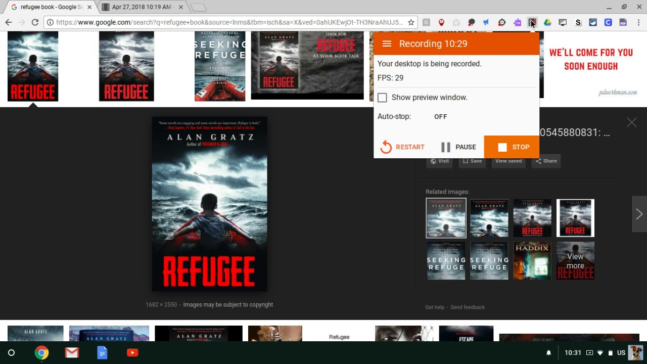The image size is (647, 364).
Task: Stop the desktop recording
Action: (512, 147)
